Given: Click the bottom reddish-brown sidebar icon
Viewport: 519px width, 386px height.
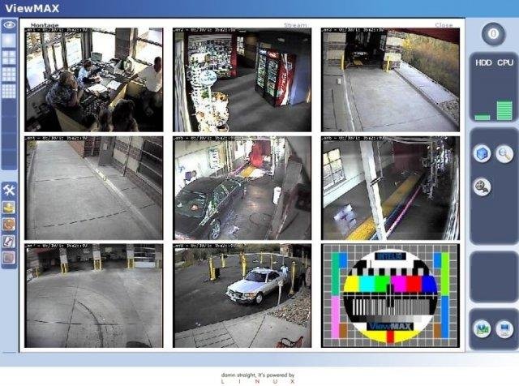Looking at the screenshot, I should pos(9,258).
